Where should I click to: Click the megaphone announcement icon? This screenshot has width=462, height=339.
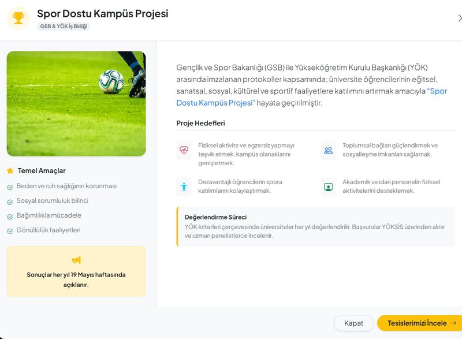[76, 260]
